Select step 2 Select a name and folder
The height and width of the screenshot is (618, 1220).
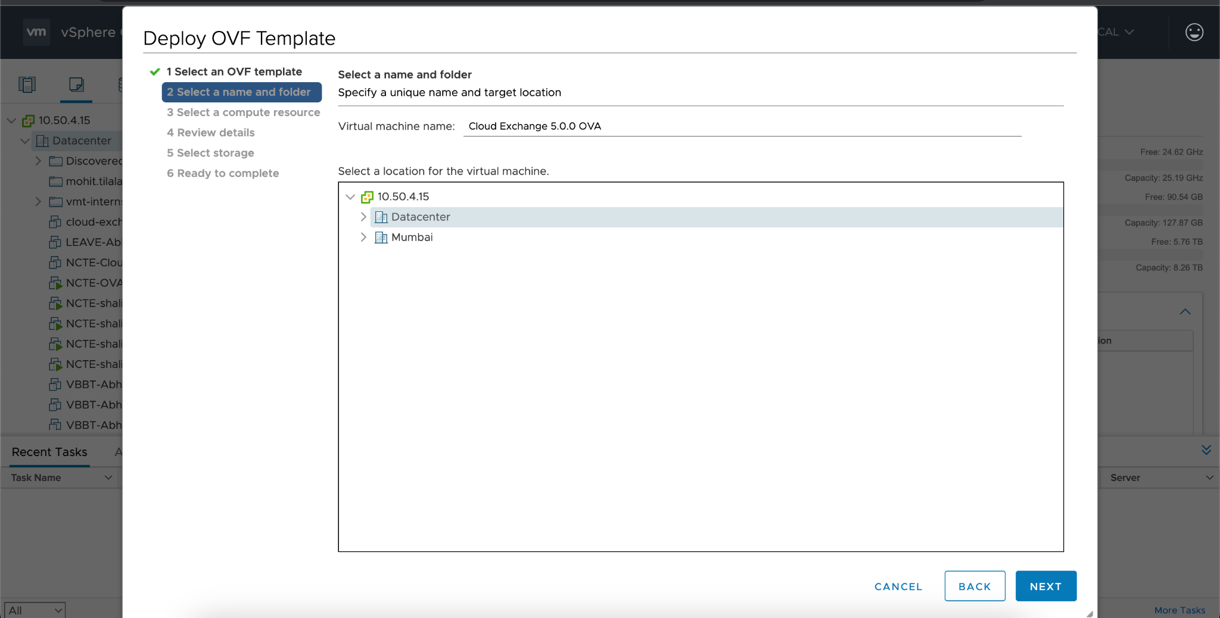point(241,92)
